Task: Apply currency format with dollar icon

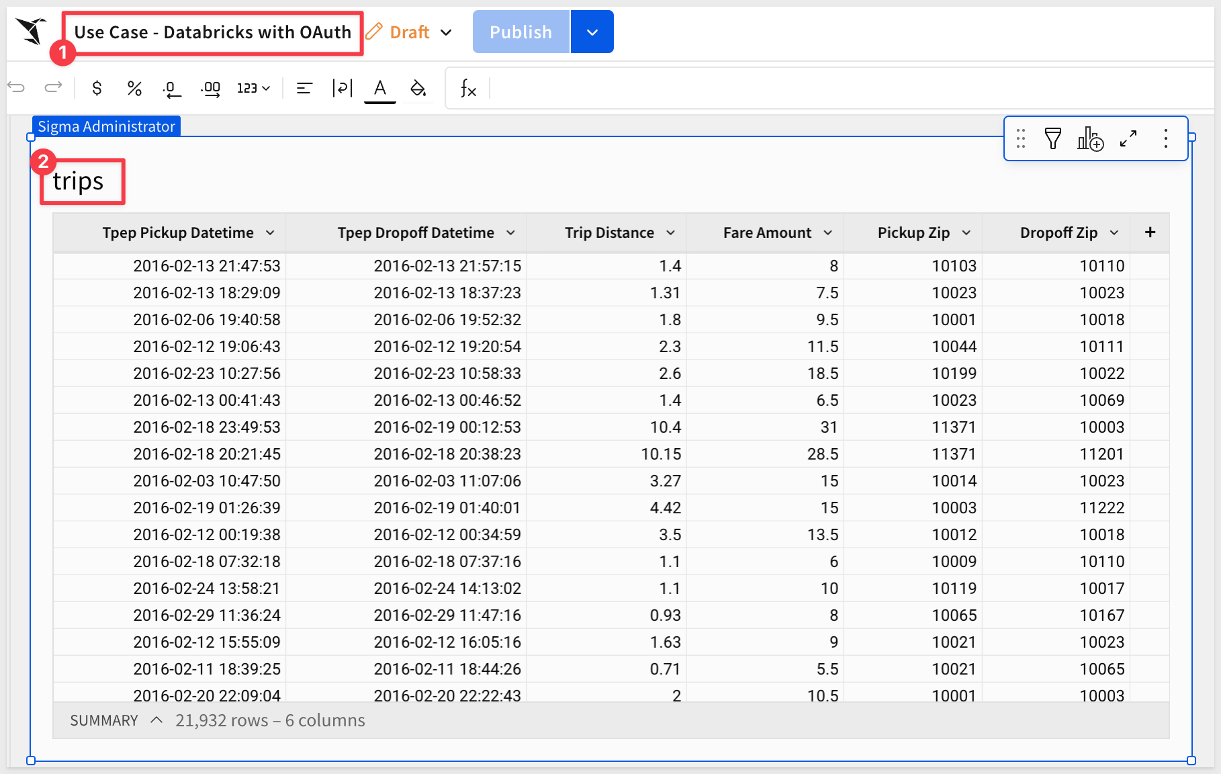Action: [97, 88]
